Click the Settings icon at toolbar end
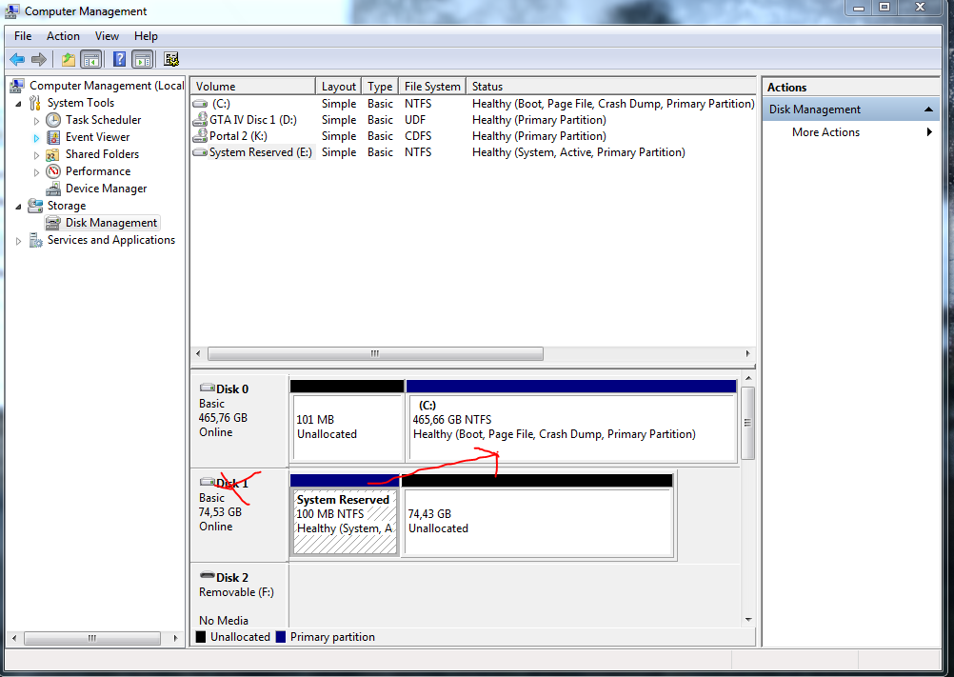The height and width of the screenshot is (677, 954). point(171,59)
